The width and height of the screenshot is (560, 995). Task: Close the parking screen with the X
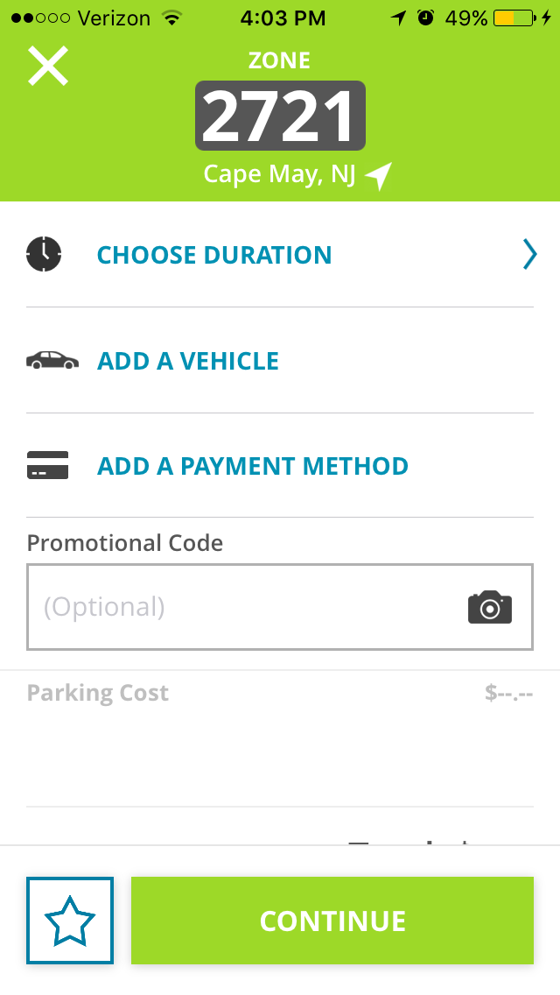pos(47,65)
